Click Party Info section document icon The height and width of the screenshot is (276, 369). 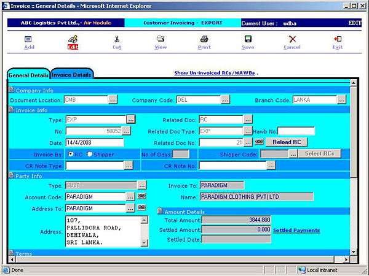pyautogui.click(x=11, y=175)
